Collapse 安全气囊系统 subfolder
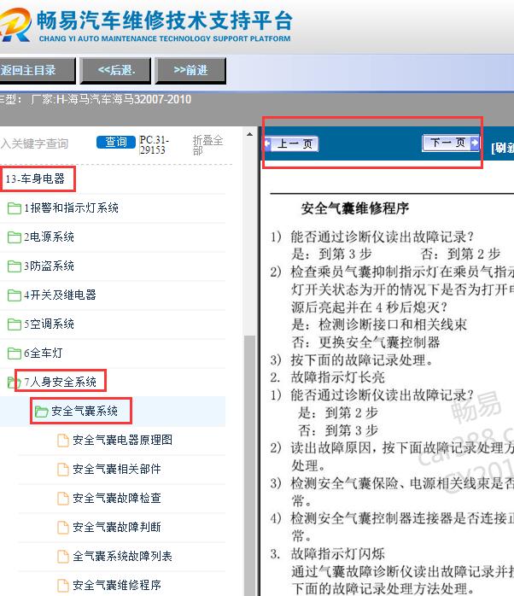The width and height of the screenshot is (514, 596). pos(85,411)
